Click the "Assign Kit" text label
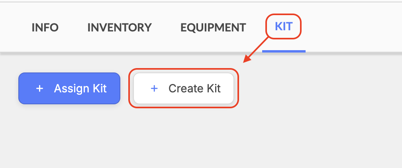This screenshot has height=168, width=402. coord(80,89)
